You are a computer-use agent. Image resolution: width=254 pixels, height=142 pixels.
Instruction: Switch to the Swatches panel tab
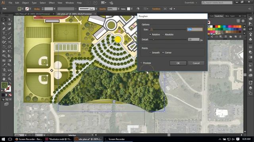point(219,16)
